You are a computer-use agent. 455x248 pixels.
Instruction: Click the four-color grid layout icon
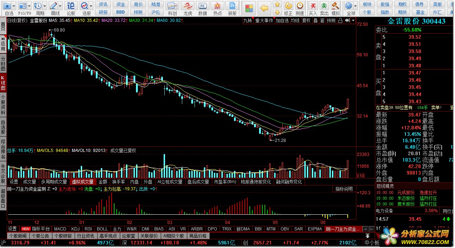(249, 8)
